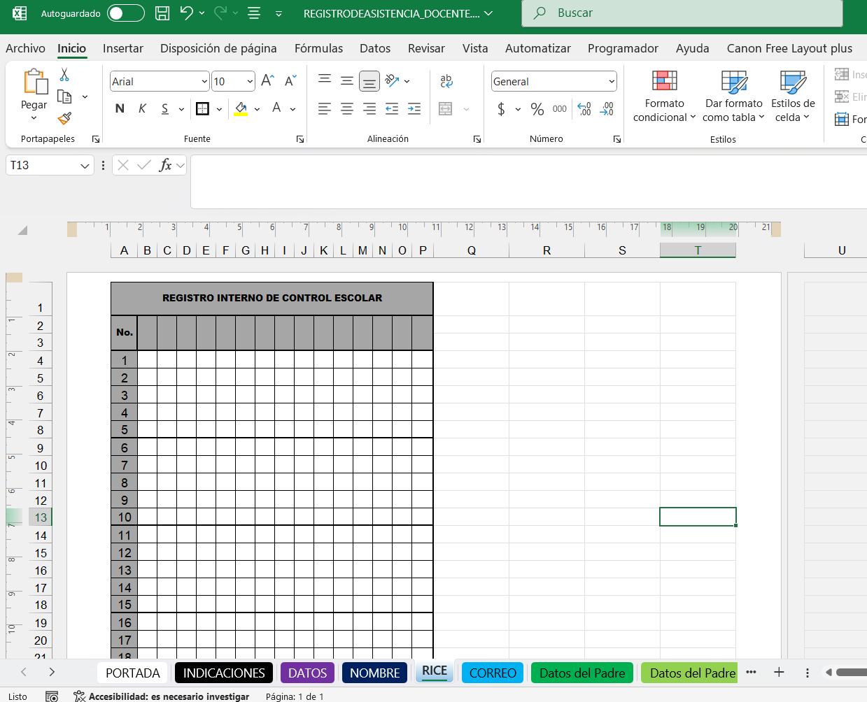Toggle bold formatting with the N button
Screen dimensions: 867x702
coord(120,108)
